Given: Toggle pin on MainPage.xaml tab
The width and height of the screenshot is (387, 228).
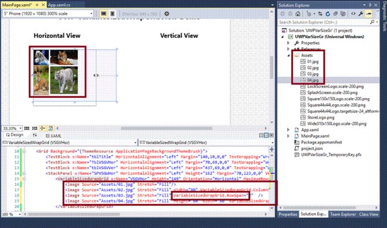Looking at the screenshot, I should pos(38,5).
